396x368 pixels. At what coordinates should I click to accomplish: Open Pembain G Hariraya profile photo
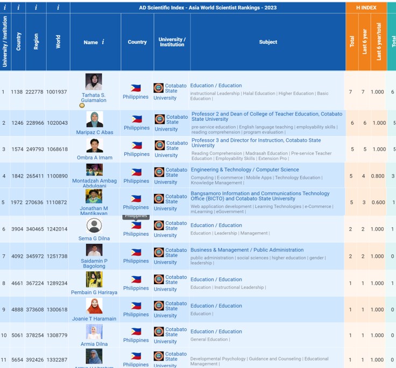coord(94,279)
